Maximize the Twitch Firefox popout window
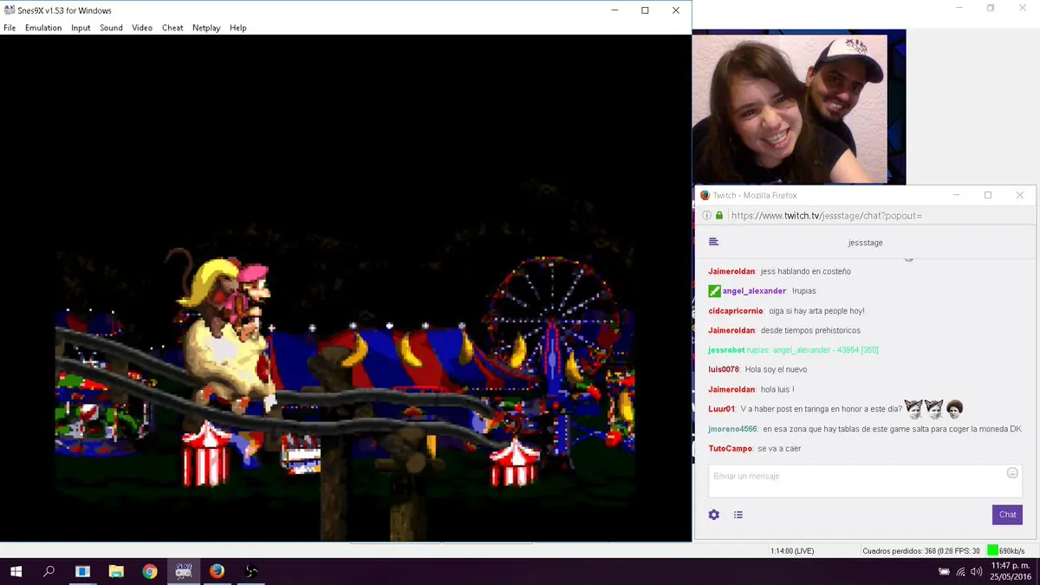The image size is (1040, 585). (x=987, y=195)
